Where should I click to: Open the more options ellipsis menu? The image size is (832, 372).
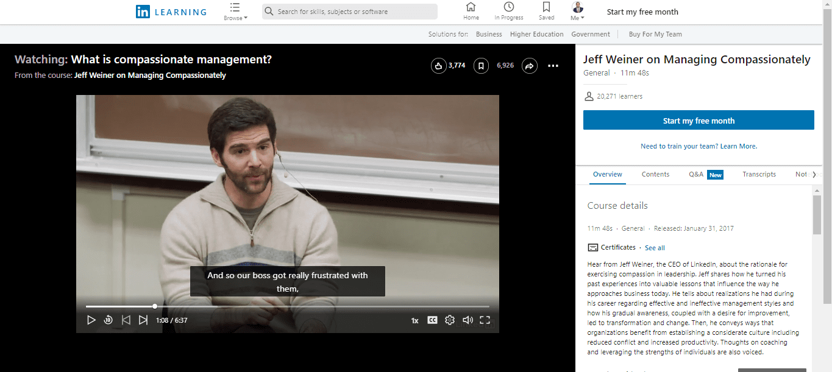click(553, 66)
